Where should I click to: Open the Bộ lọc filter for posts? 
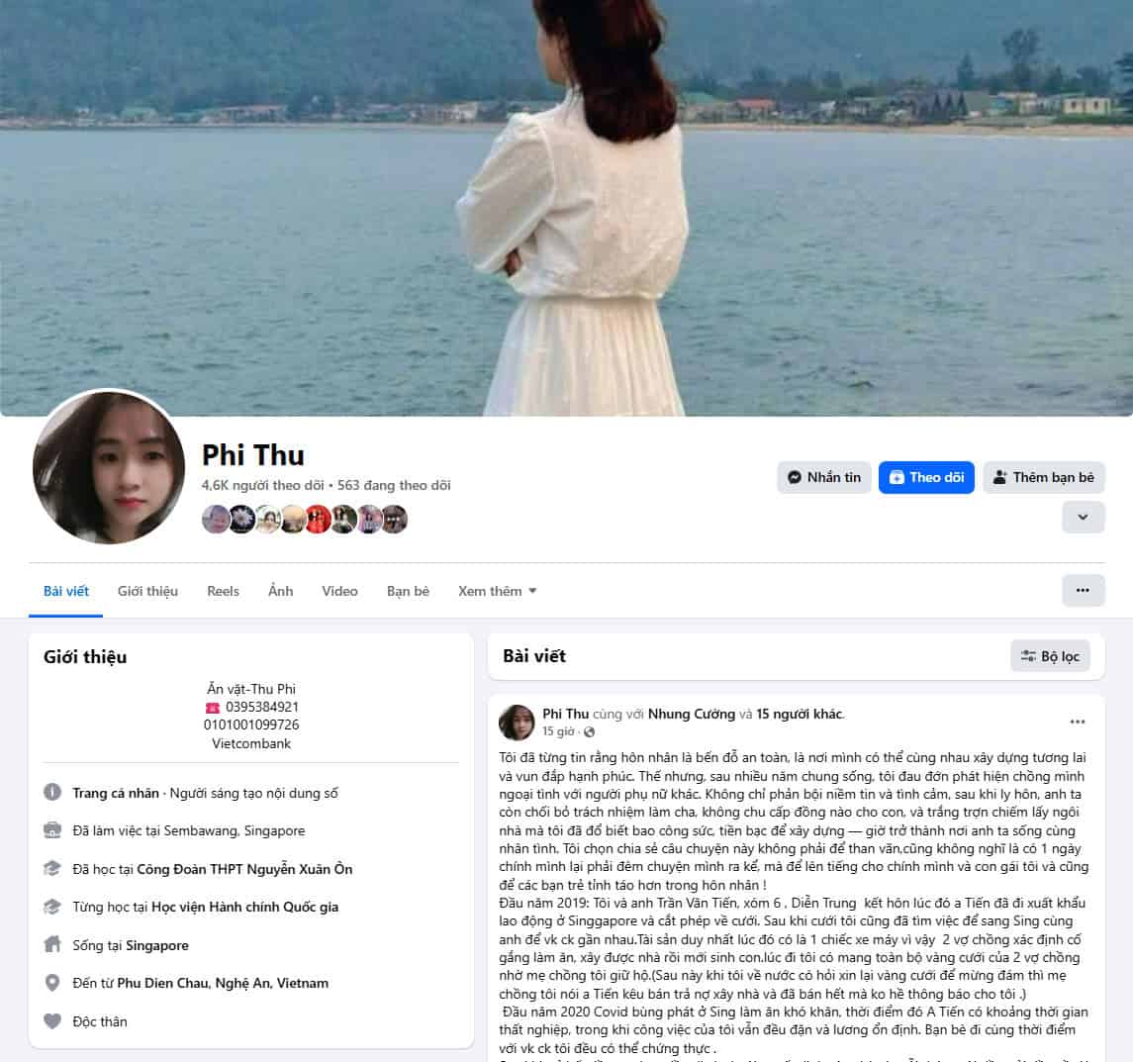[x=1050, y=655]
